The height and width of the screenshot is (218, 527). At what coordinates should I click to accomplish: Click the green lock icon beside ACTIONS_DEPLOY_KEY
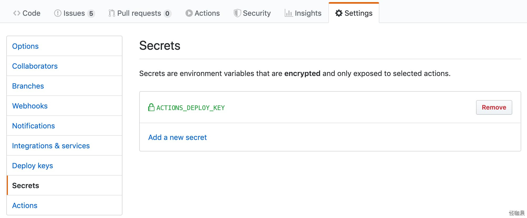(x=151, y=107)
